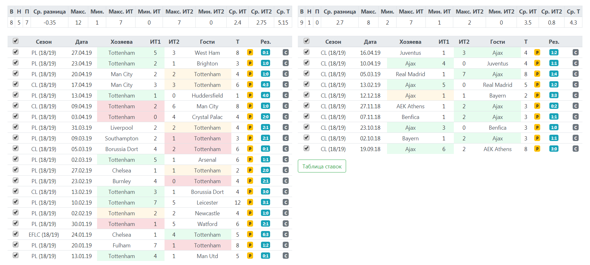Click the Huddersfield team name cell

pyautogui.click(x=207, y=95)
